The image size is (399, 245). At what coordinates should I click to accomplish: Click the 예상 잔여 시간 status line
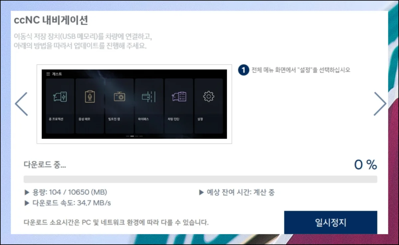pyautogui.click(x=237, y=192)
